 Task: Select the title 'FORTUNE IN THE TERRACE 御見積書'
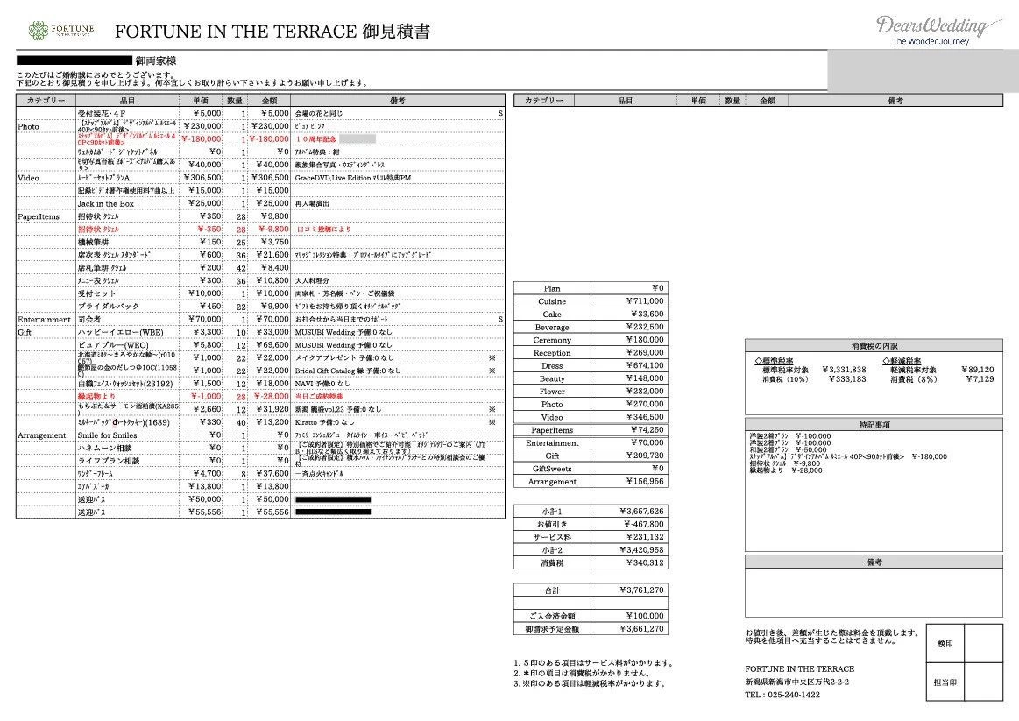(x=272, y=32)
